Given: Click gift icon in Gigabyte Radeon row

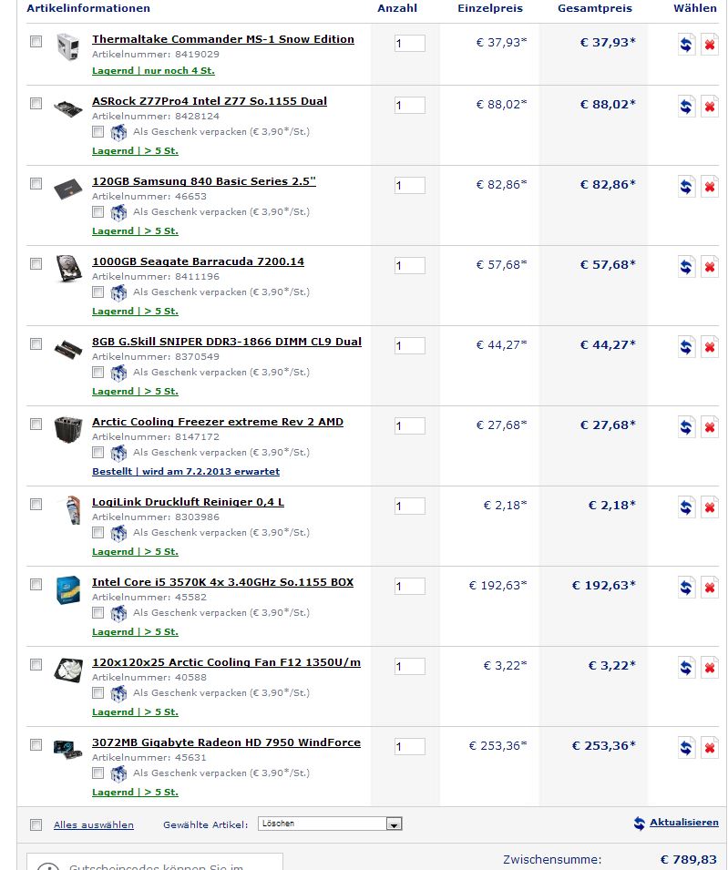Looking at the screenshot, I should (x=118, y=774).
